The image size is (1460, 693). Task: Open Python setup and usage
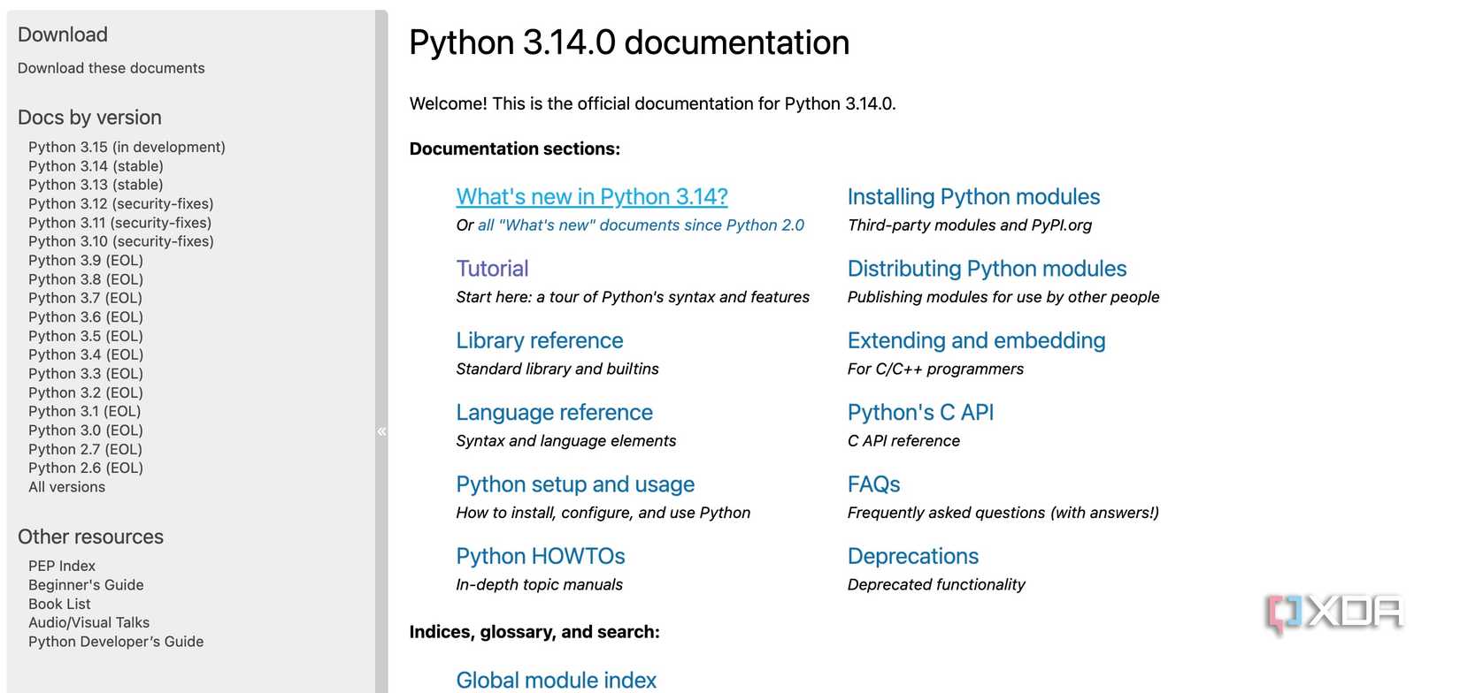coord(575,484)
